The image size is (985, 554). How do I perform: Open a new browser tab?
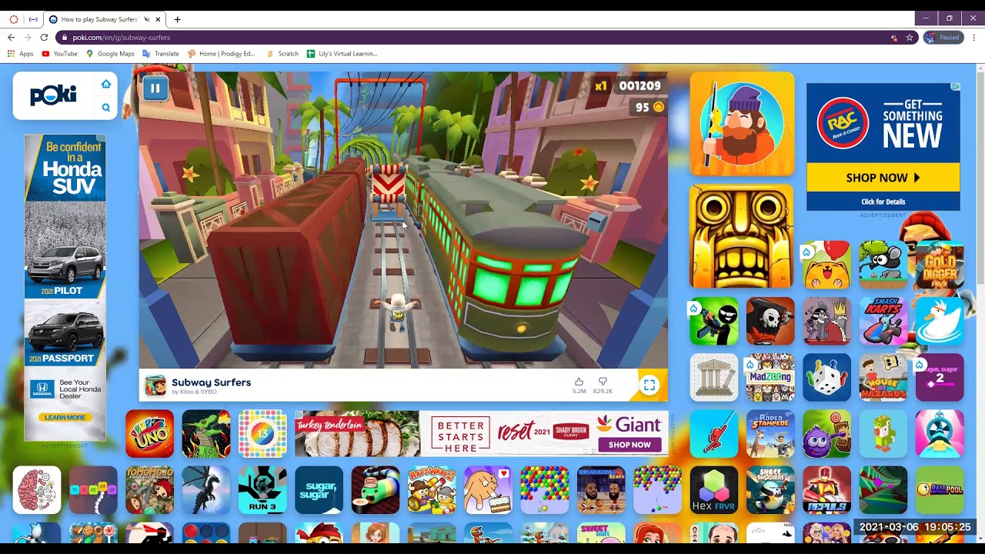point(177,19)
